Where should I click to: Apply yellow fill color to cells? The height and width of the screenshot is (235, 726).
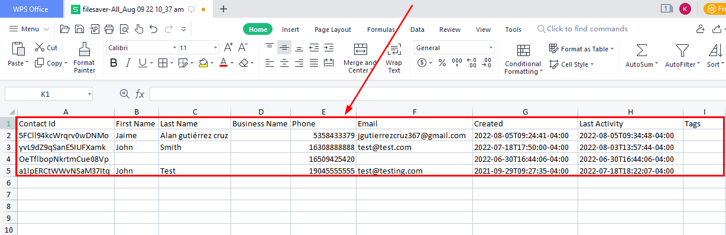(203, 63)
